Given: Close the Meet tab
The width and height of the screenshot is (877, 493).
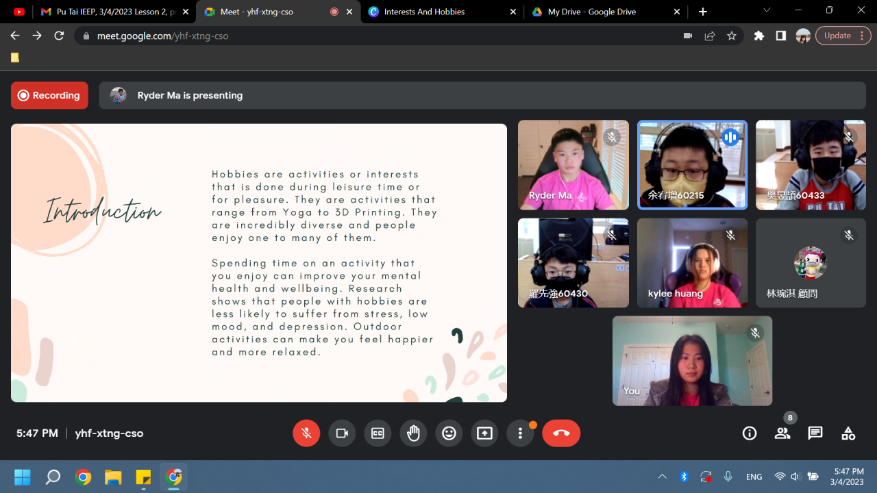Looking at the screenshot, I should coord(350,12).
